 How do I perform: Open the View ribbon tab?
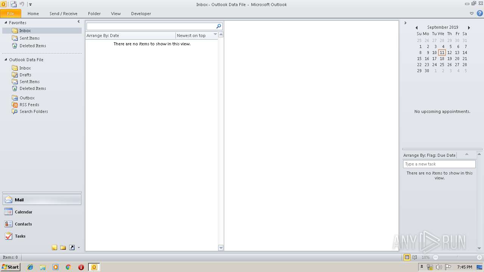[x=116, y=14]
